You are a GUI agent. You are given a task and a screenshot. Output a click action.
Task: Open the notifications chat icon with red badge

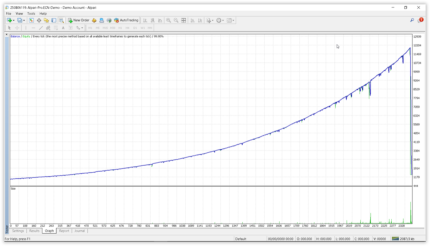coord(420,20)
